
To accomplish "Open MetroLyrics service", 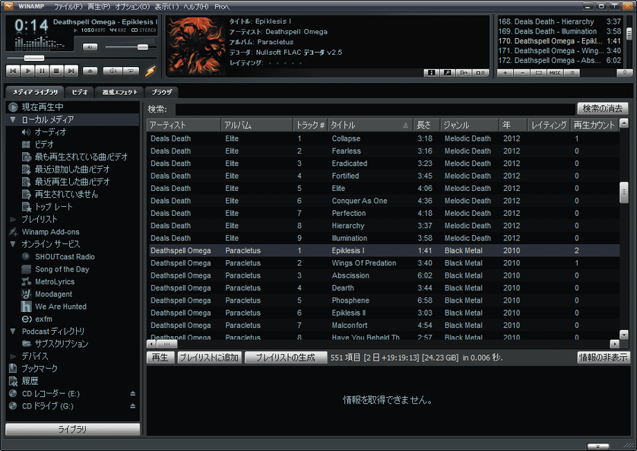I will click(55, 281).
